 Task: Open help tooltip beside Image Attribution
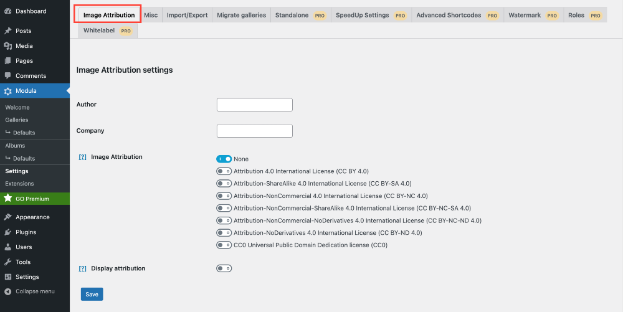click(82, 157)
